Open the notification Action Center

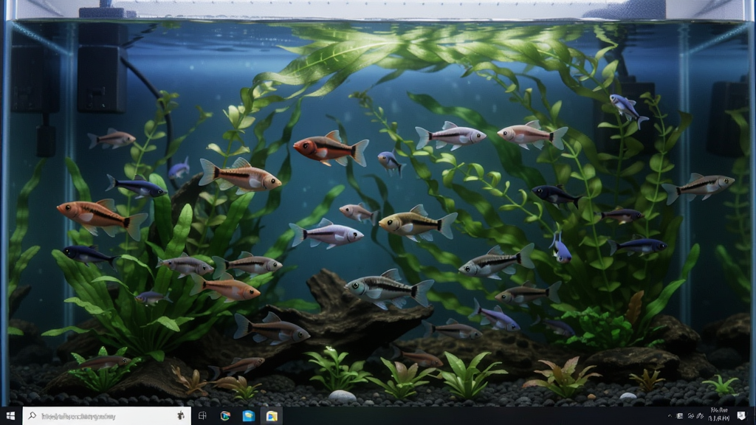click(741, 415)
